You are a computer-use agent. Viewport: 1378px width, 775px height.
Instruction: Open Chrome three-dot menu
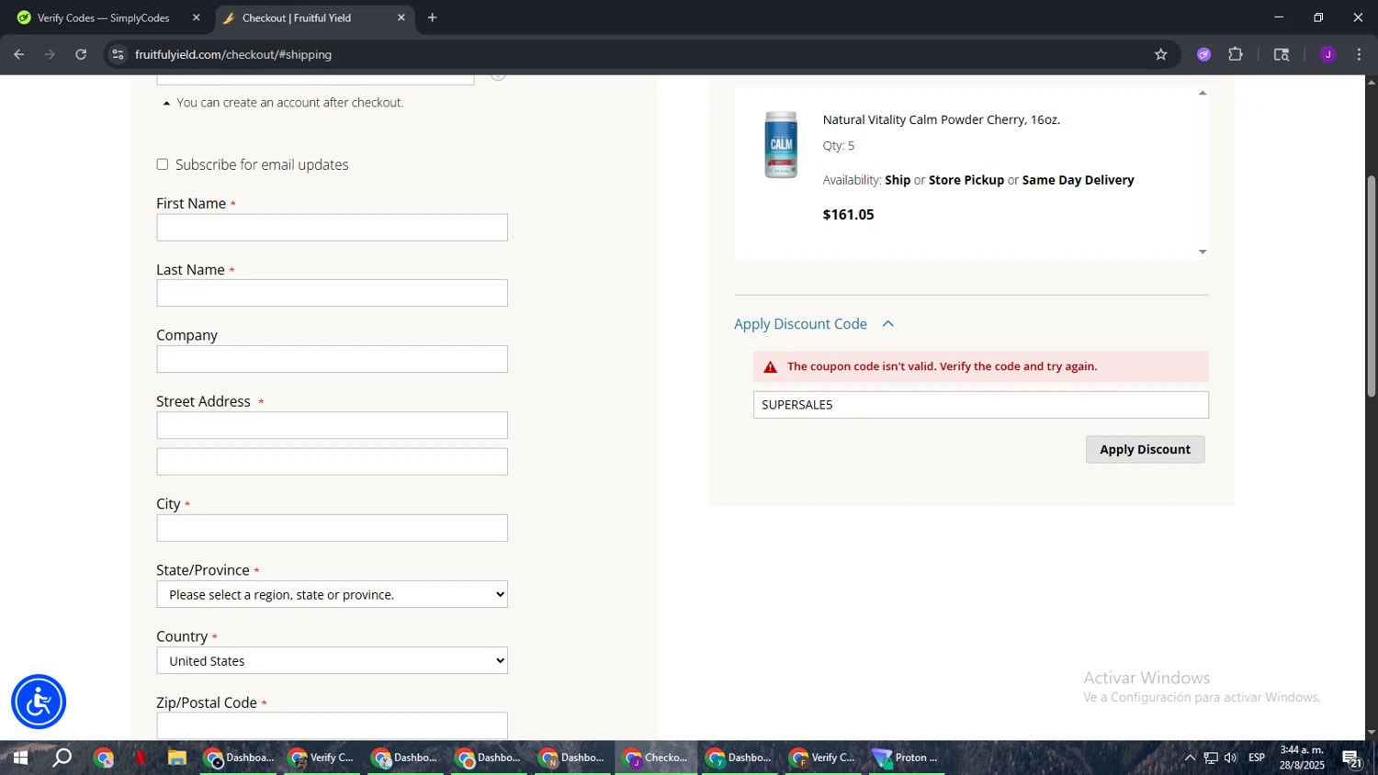point(1360,54)
